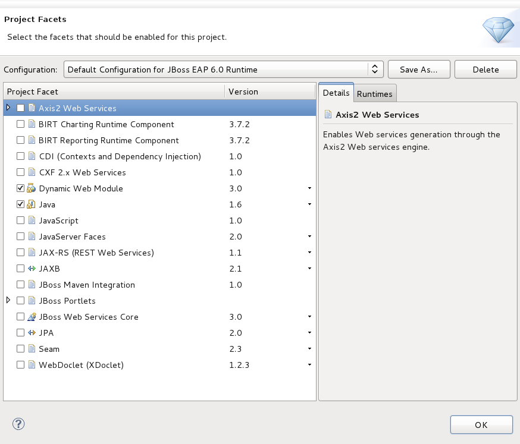
Task: Click the JPA facet icon
Action: click(32, 333)
